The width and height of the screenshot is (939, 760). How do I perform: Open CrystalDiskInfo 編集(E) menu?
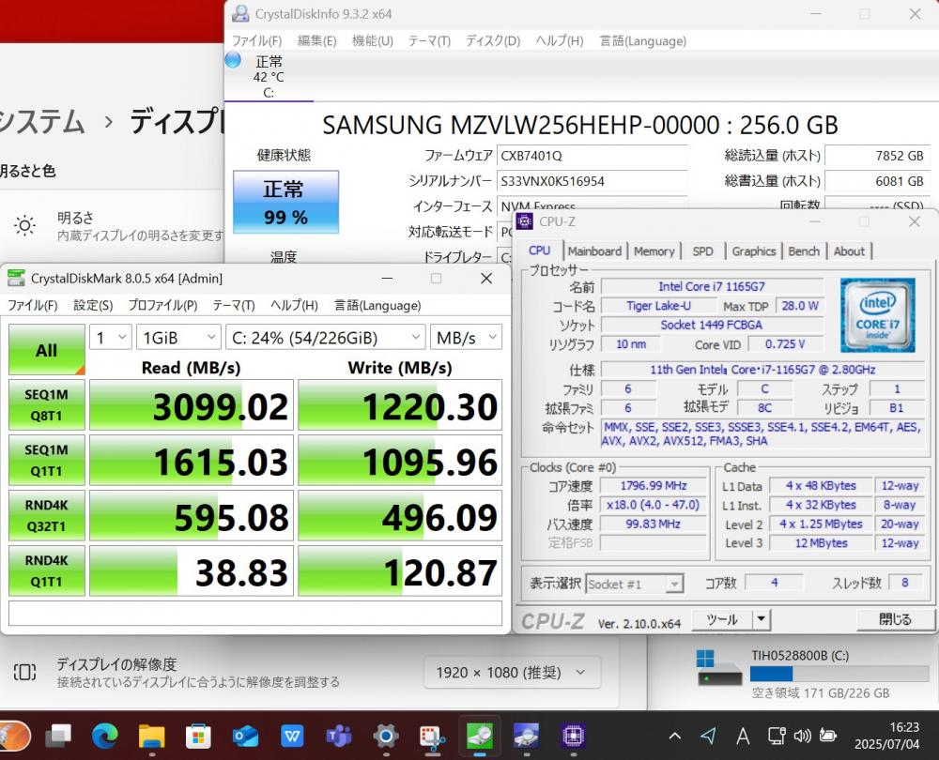[316, 40]
